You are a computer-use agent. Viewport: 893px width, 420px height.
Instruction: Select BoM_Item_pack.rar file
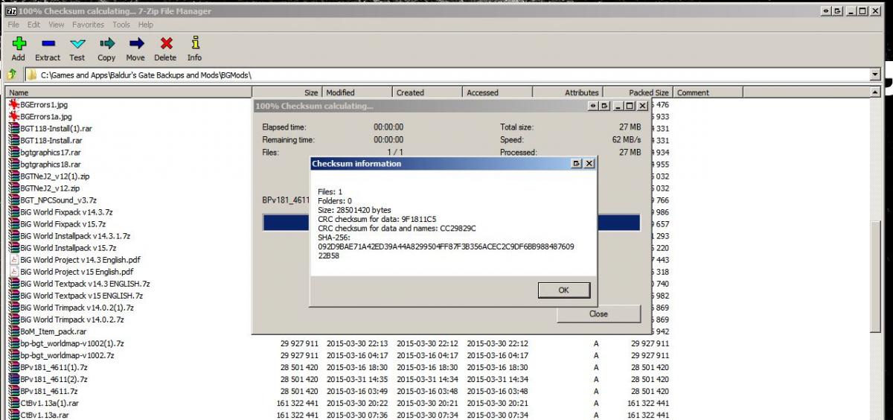53,331
